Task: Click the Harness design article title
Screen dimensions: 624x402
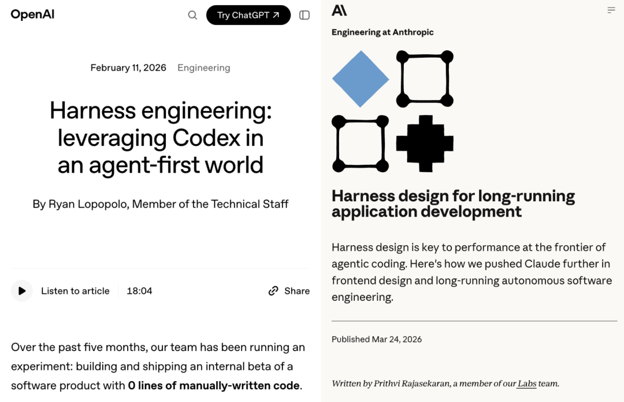Action: [453, 204]
